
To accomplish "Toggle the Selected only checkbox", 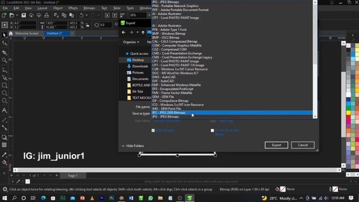I will [153, 131].
